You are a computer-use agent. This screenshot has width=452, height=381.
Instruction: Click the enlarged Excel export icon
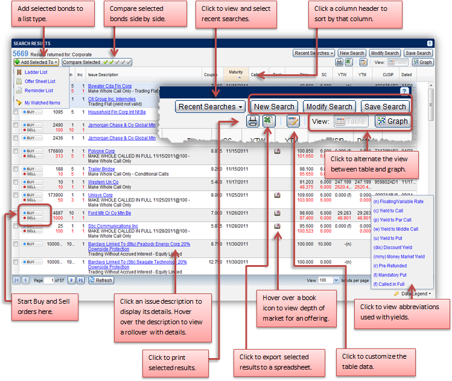click(269, 121)
